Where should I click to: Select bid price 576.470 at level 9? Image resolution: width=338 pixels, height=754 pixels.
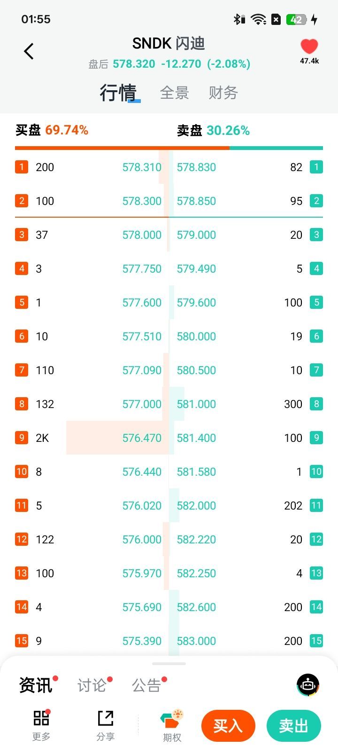(142, 438)
